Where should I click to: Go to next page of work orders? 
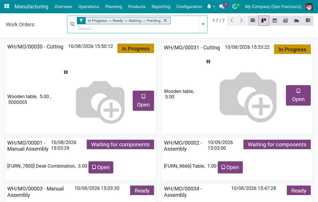[241, 20]
